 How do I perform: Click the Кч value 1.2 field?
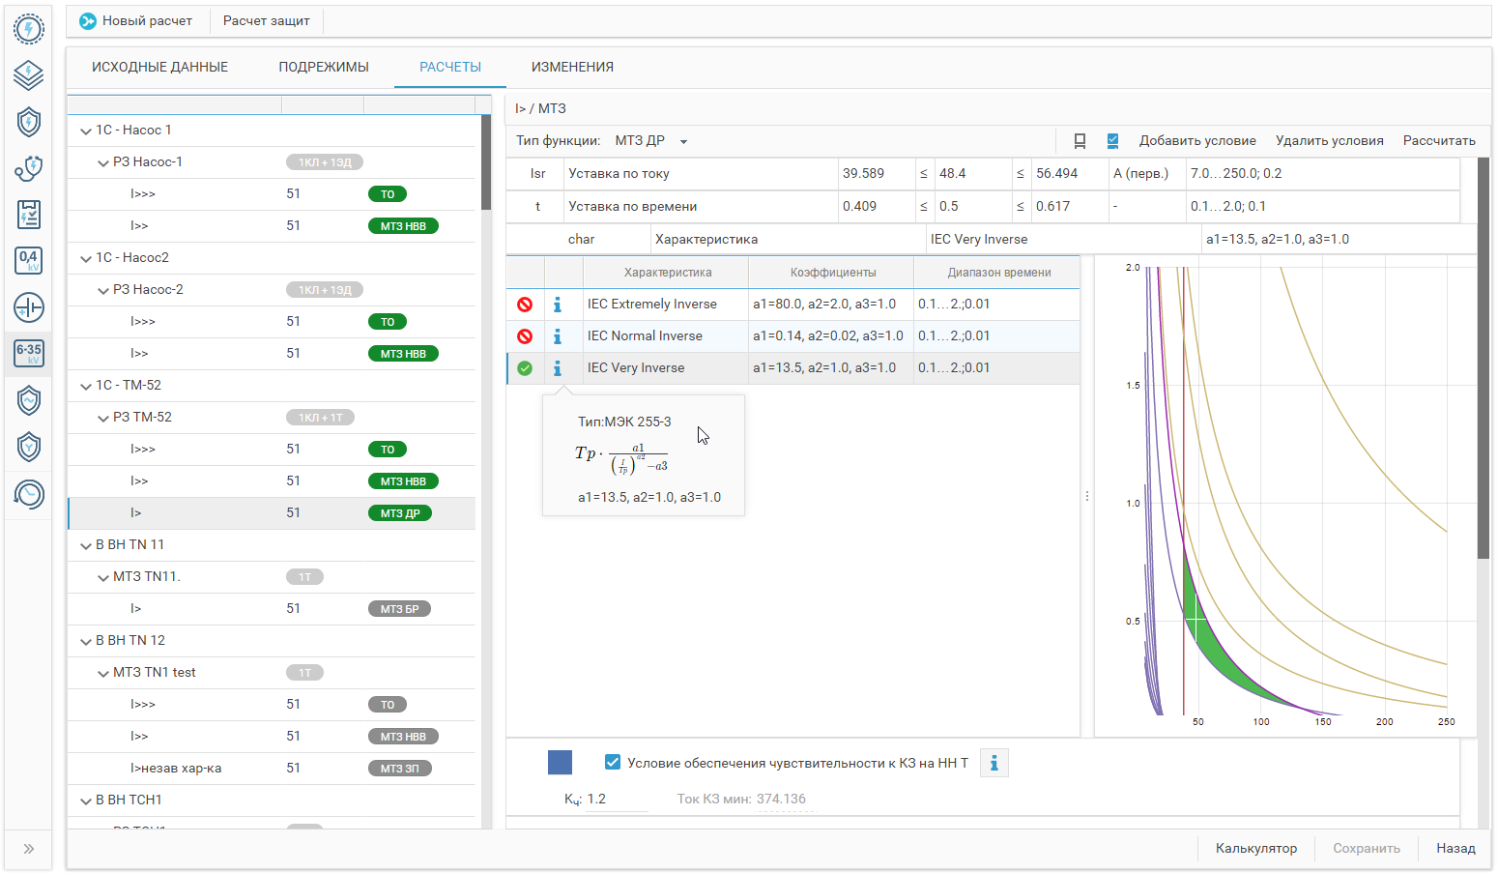(616, 800)
